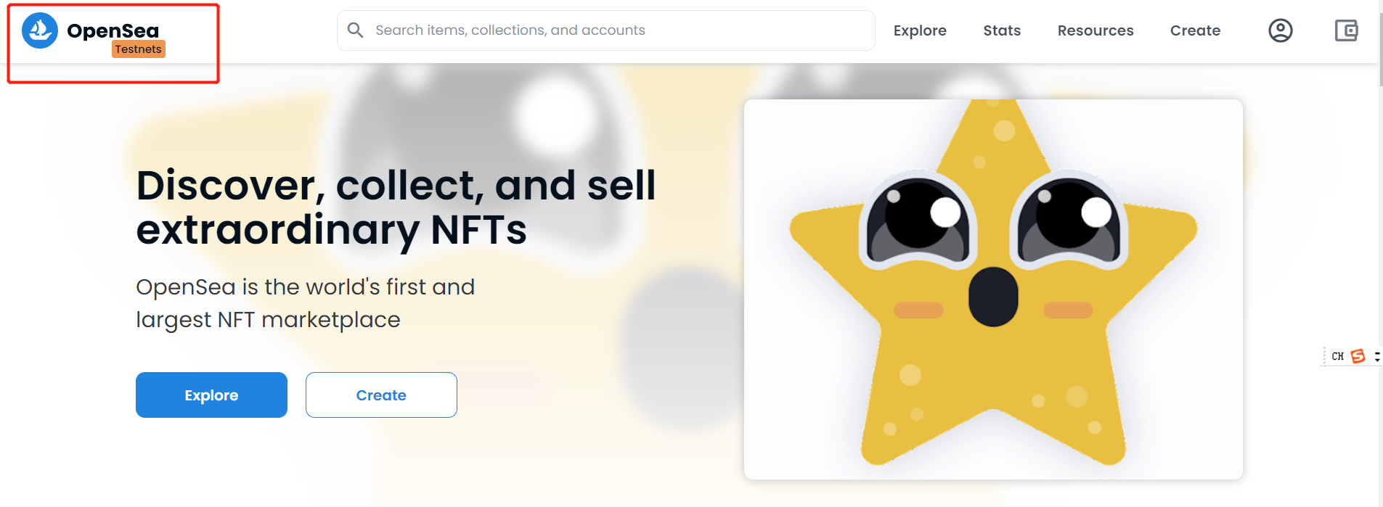The image size is (1383, 507).
Task: Click the OpenSea sailboat logo icon
Action: click(x=40, y=30)
